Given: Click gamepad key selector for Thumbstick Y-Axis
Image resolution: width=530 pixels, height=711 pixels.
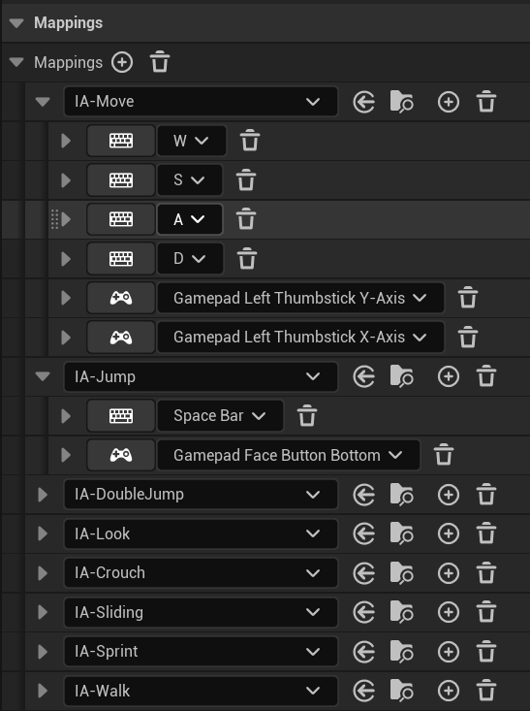Looking at the screenshot, I should 121,298.
